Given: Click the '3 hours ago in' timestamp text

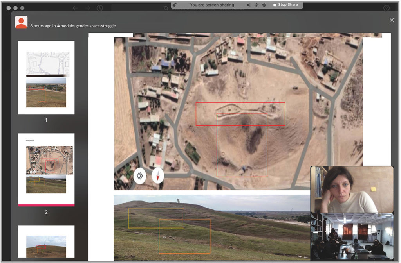Looking at the screenshot, I should [x=43, y=26].
